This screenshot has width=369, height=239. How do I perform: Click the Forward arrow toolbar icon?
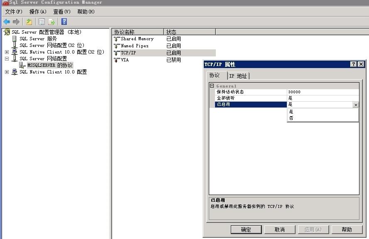(x=16, y=22)
